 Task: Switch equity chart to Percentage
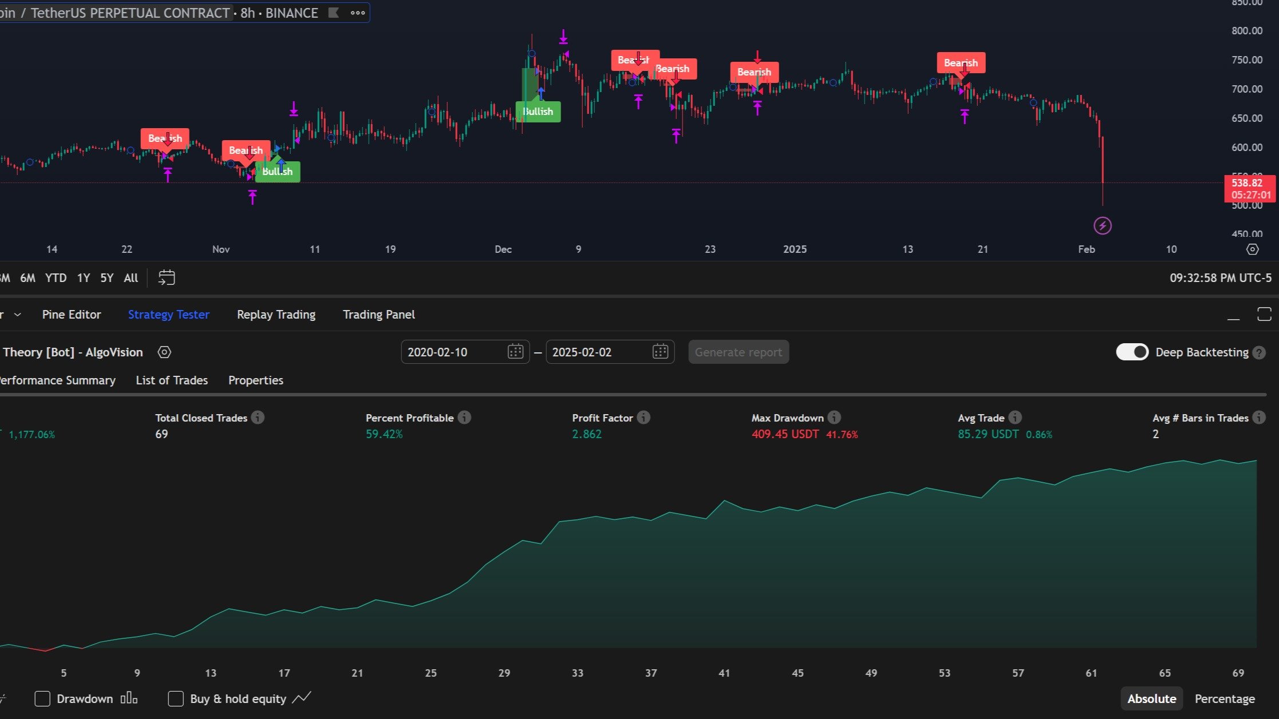pos(1225,699)
